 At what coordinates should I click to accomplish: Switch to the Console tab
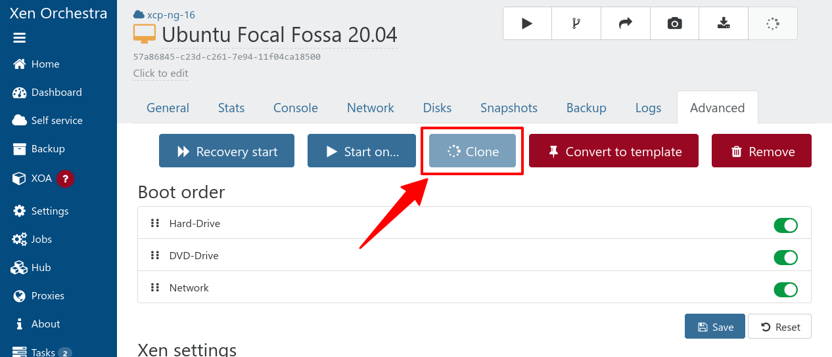tap(296, 108)
